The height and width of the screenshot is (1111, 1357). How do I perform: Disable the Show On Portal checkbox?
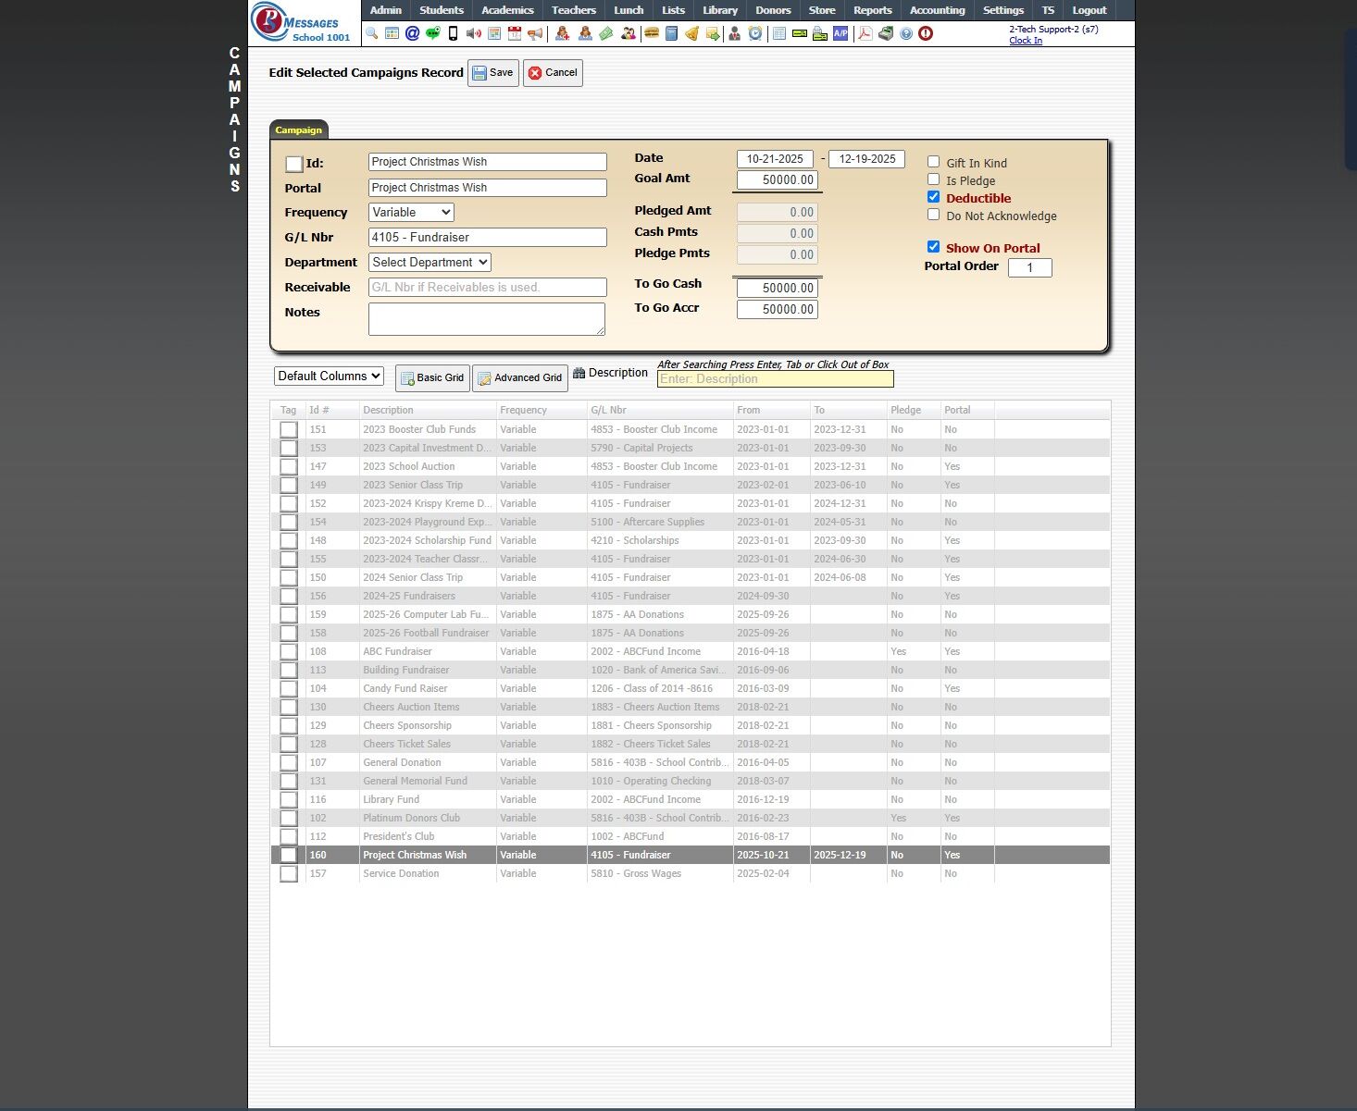(x=933, y=247)
